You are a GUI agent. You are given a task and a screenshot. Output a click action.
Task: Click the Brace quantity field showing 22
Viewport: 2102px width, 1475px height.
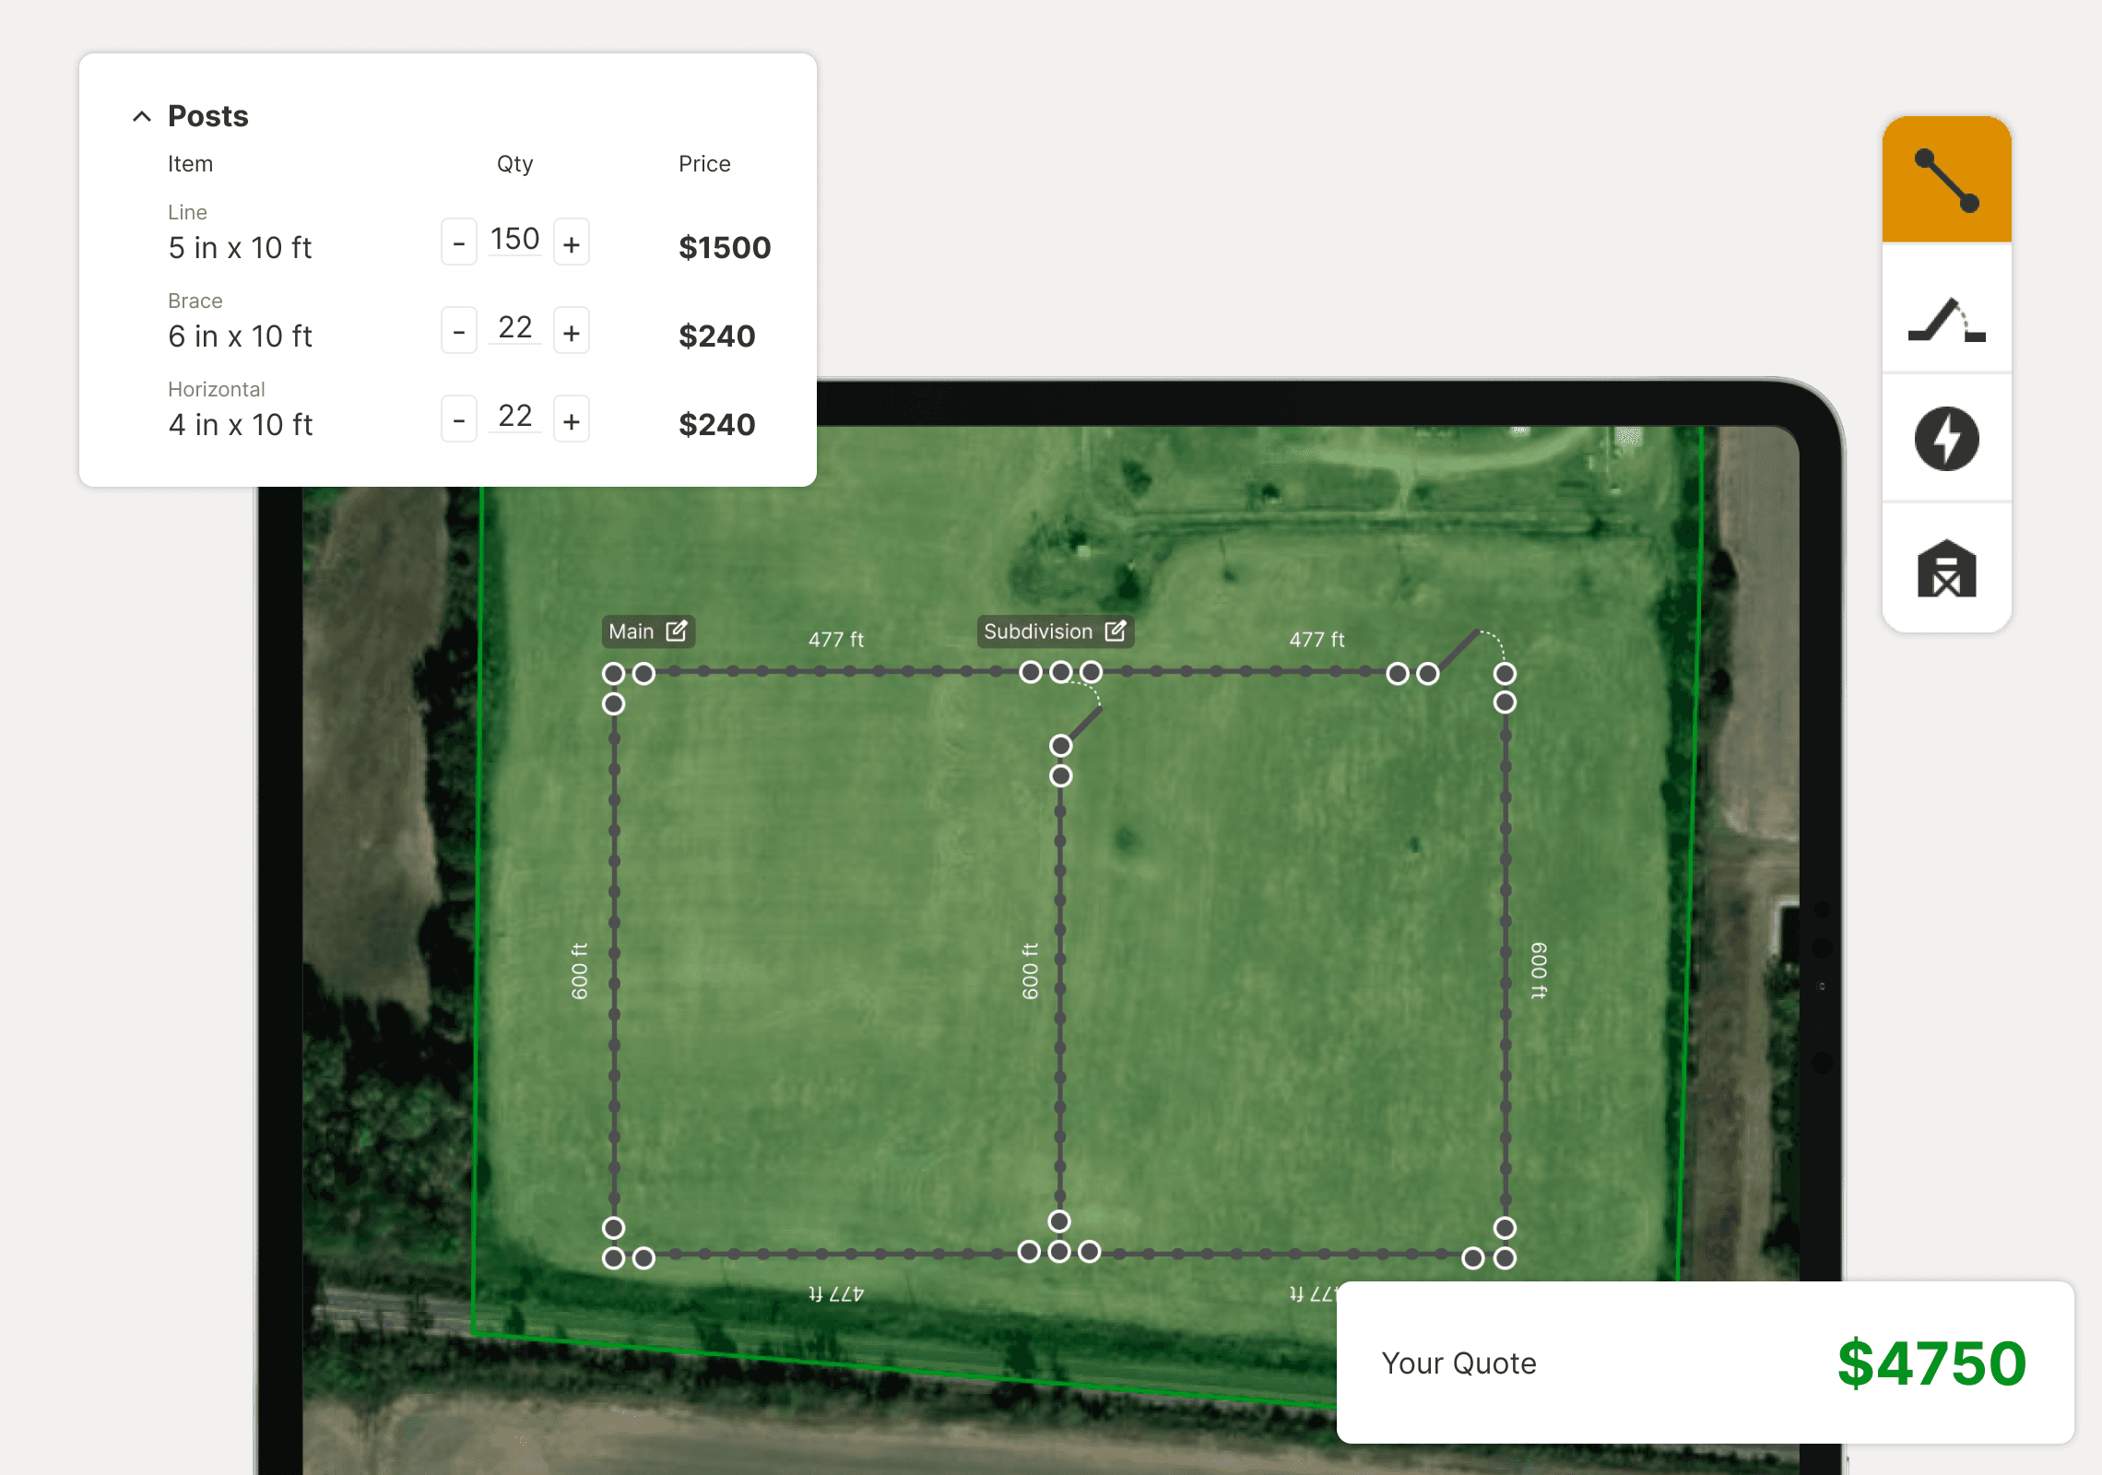[514, 328]
